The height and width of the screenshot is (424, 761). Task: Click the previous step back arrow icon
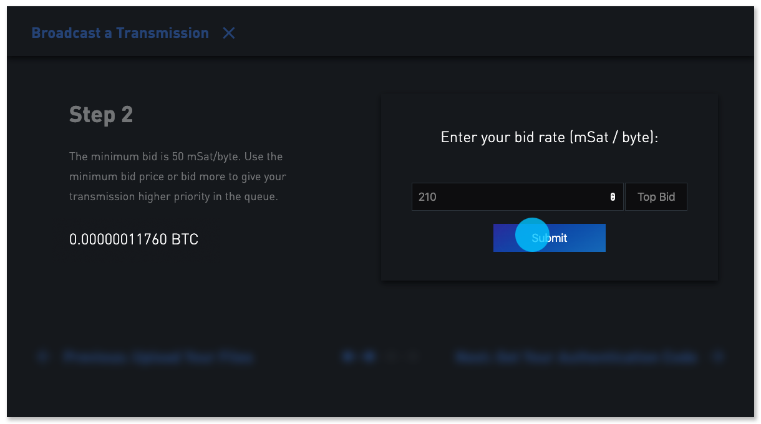click(42, 356)
